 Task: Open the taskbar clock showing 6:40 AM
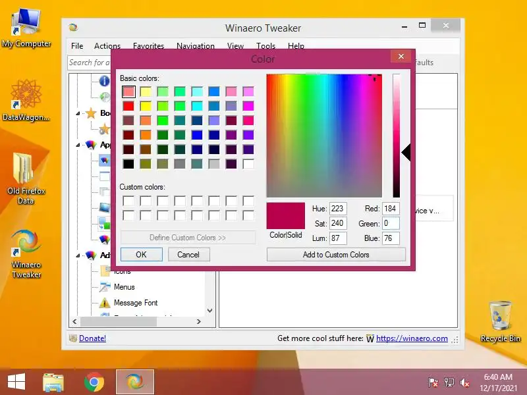[498, 382]
